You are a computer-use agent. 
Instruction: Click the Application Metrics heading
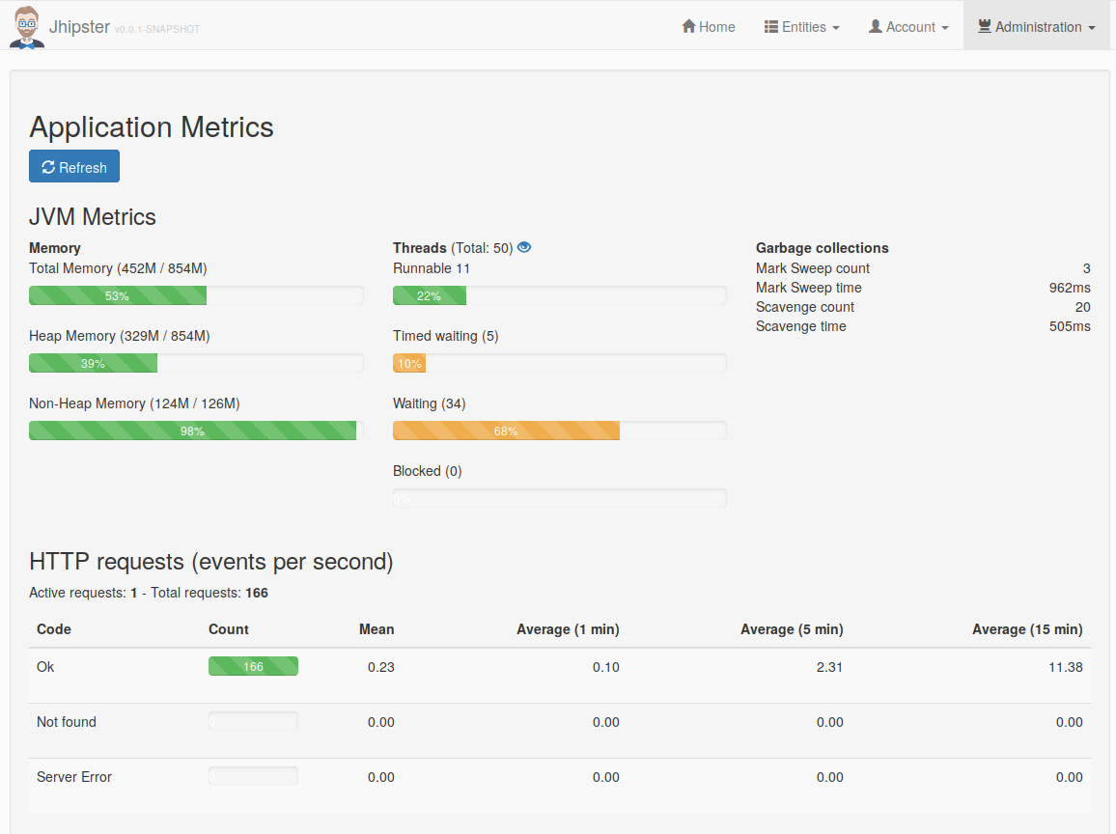[151, 127]
